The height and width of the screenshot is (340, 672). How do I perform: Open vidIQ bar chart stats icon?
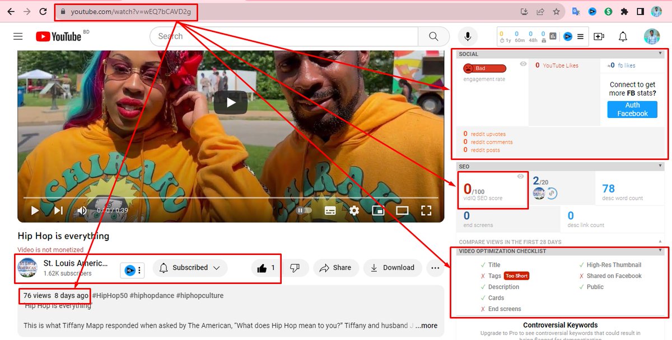553,36
